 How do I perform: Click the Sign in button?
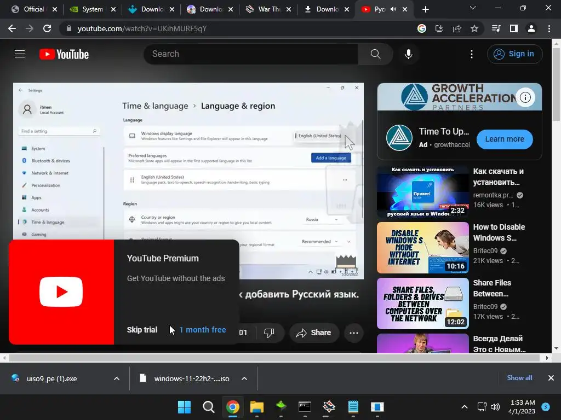coord(514,54)
